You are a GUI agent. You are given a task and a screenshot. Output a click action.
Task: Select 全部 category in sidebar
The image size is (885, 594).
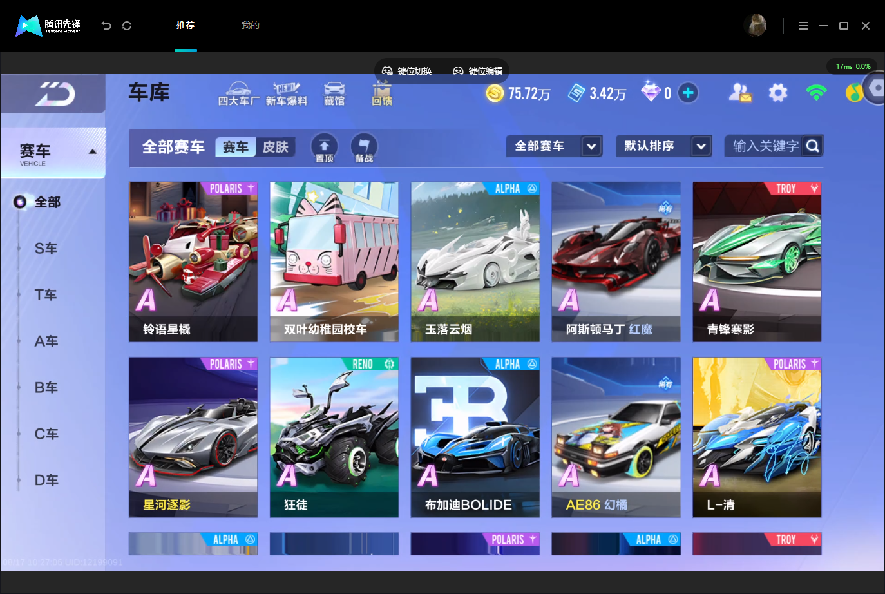point(47,202)
